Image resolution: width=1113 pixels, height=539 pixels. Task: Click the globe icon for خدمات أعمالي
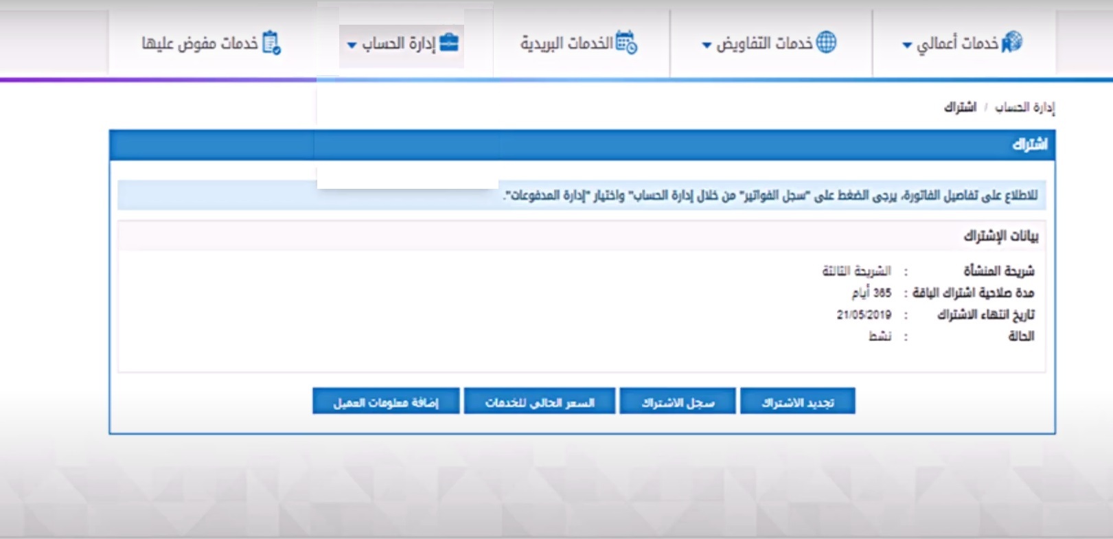1011,43
